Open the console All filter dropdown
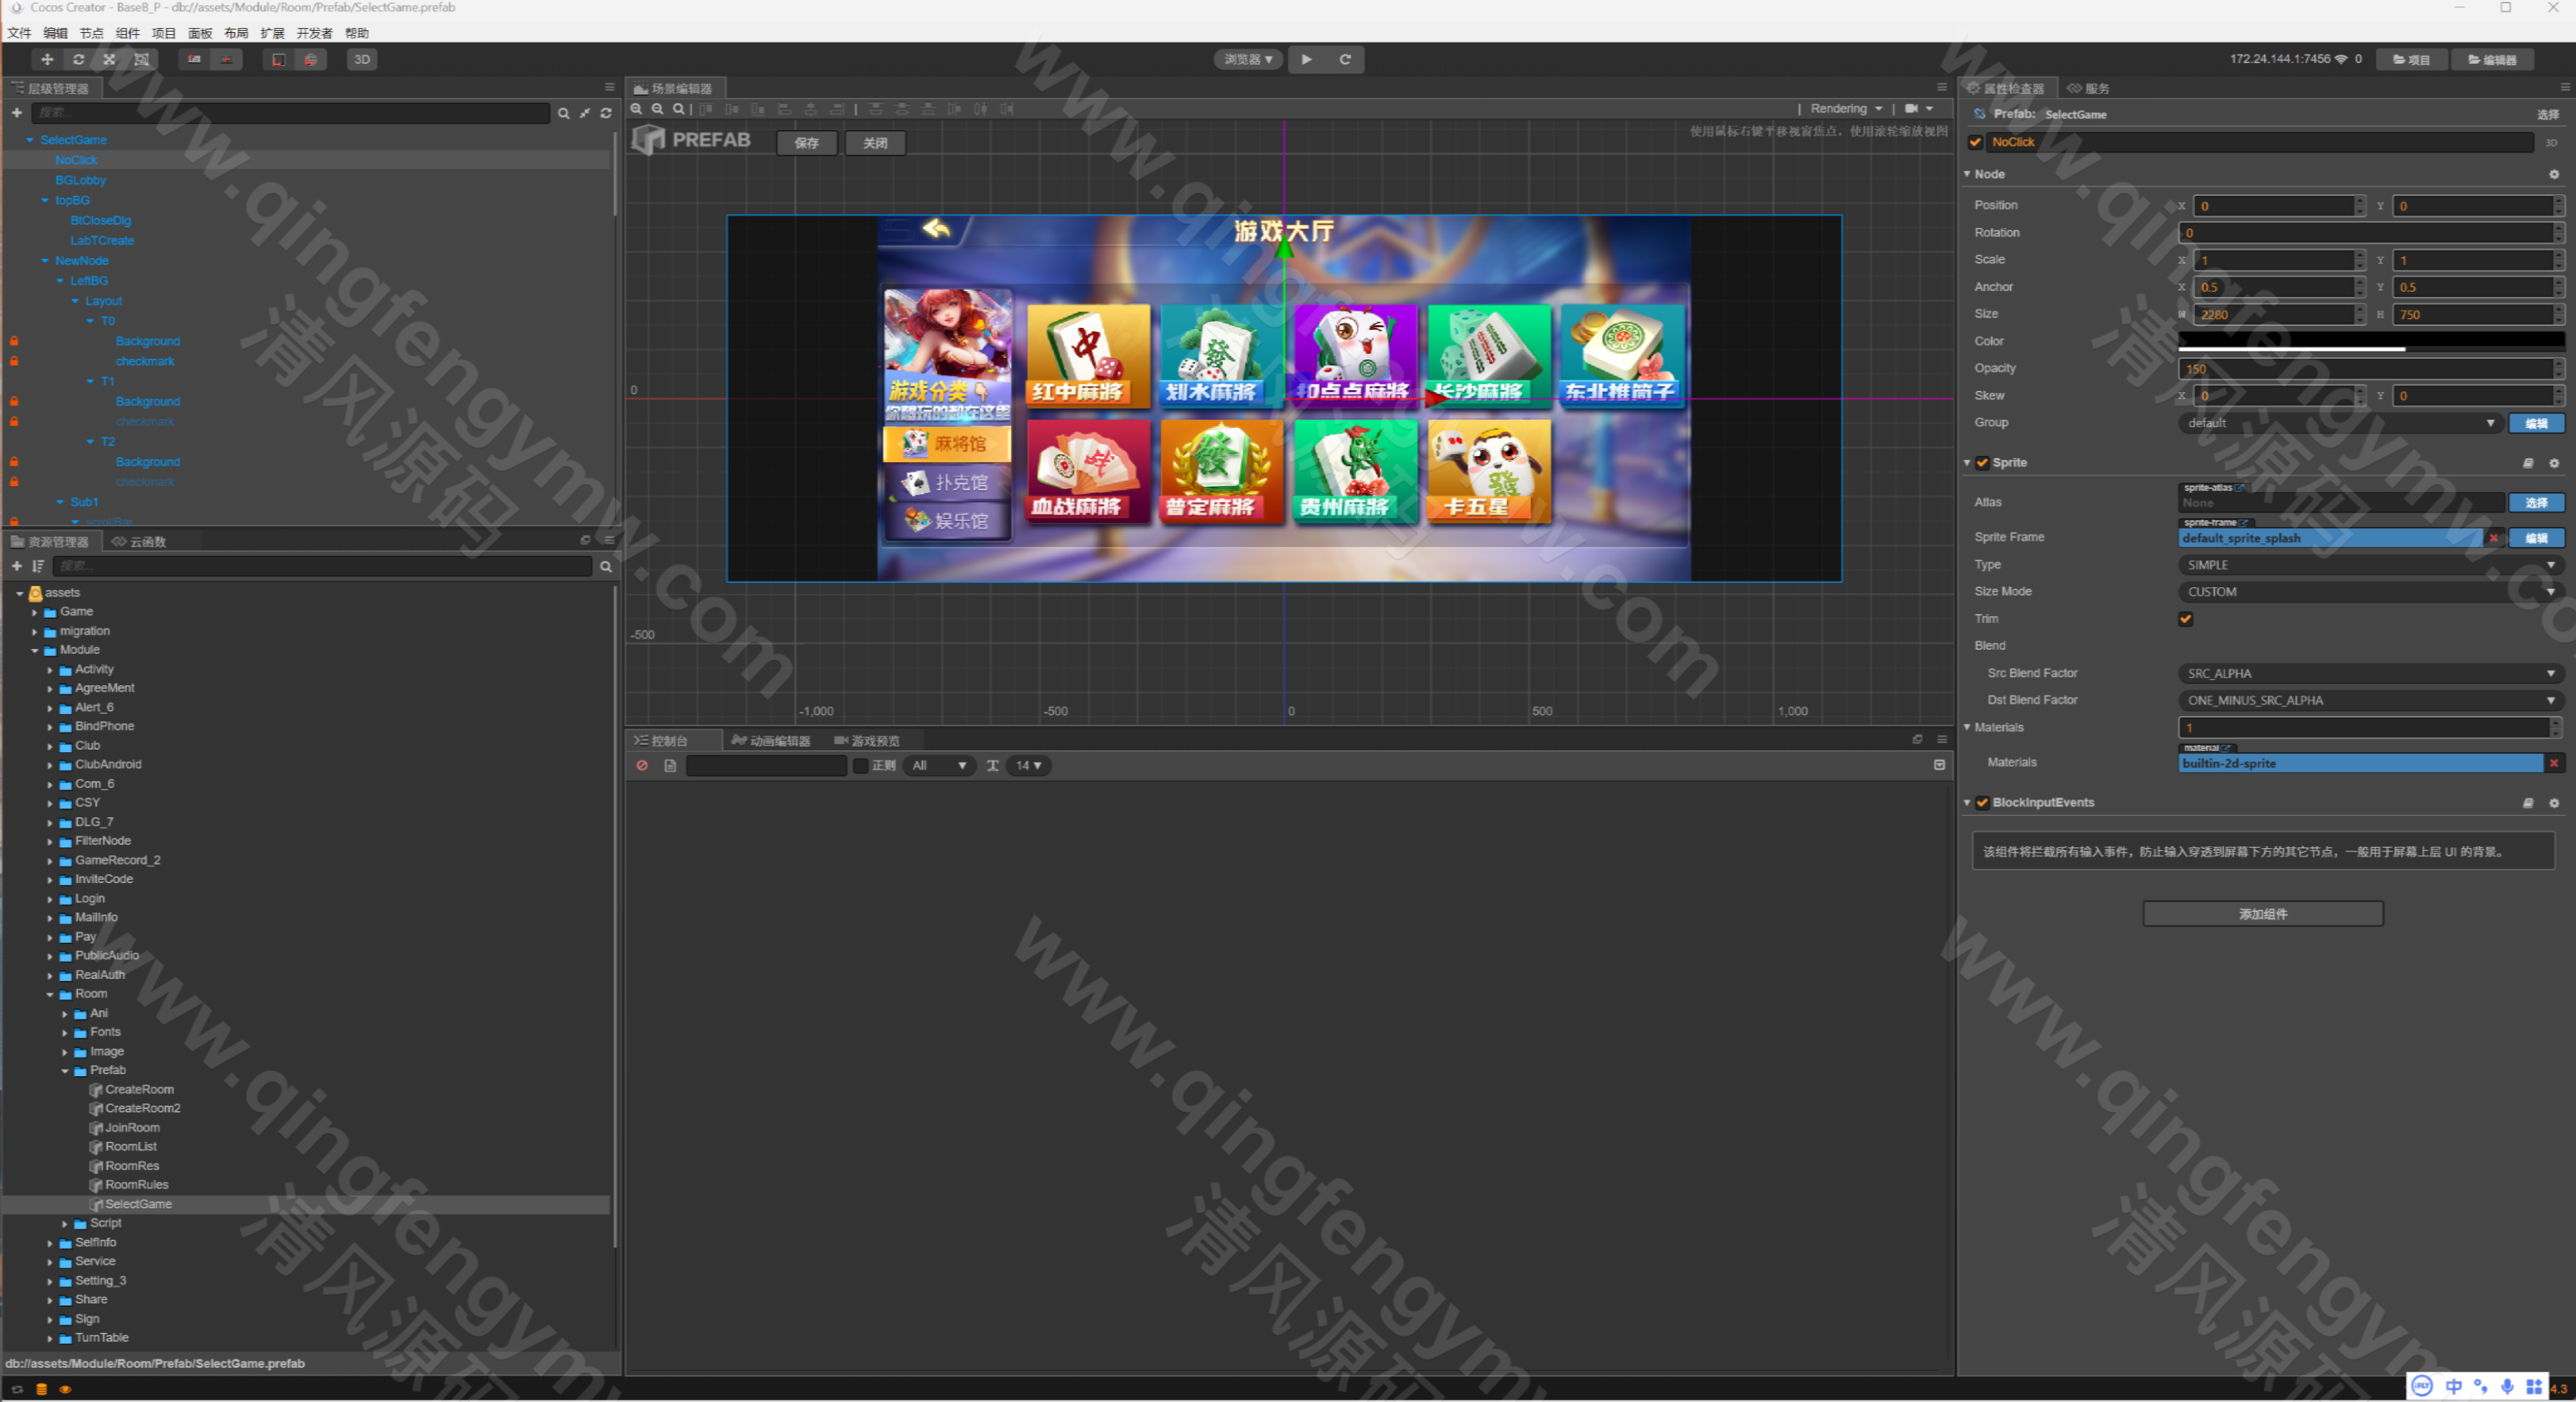 939,765
